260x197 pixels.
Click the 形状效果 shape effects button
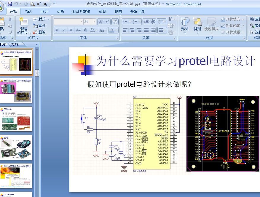coord(232,32)
